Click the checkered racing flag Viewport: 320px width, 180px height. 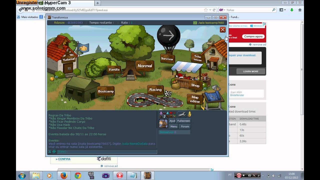click(168, 93)
